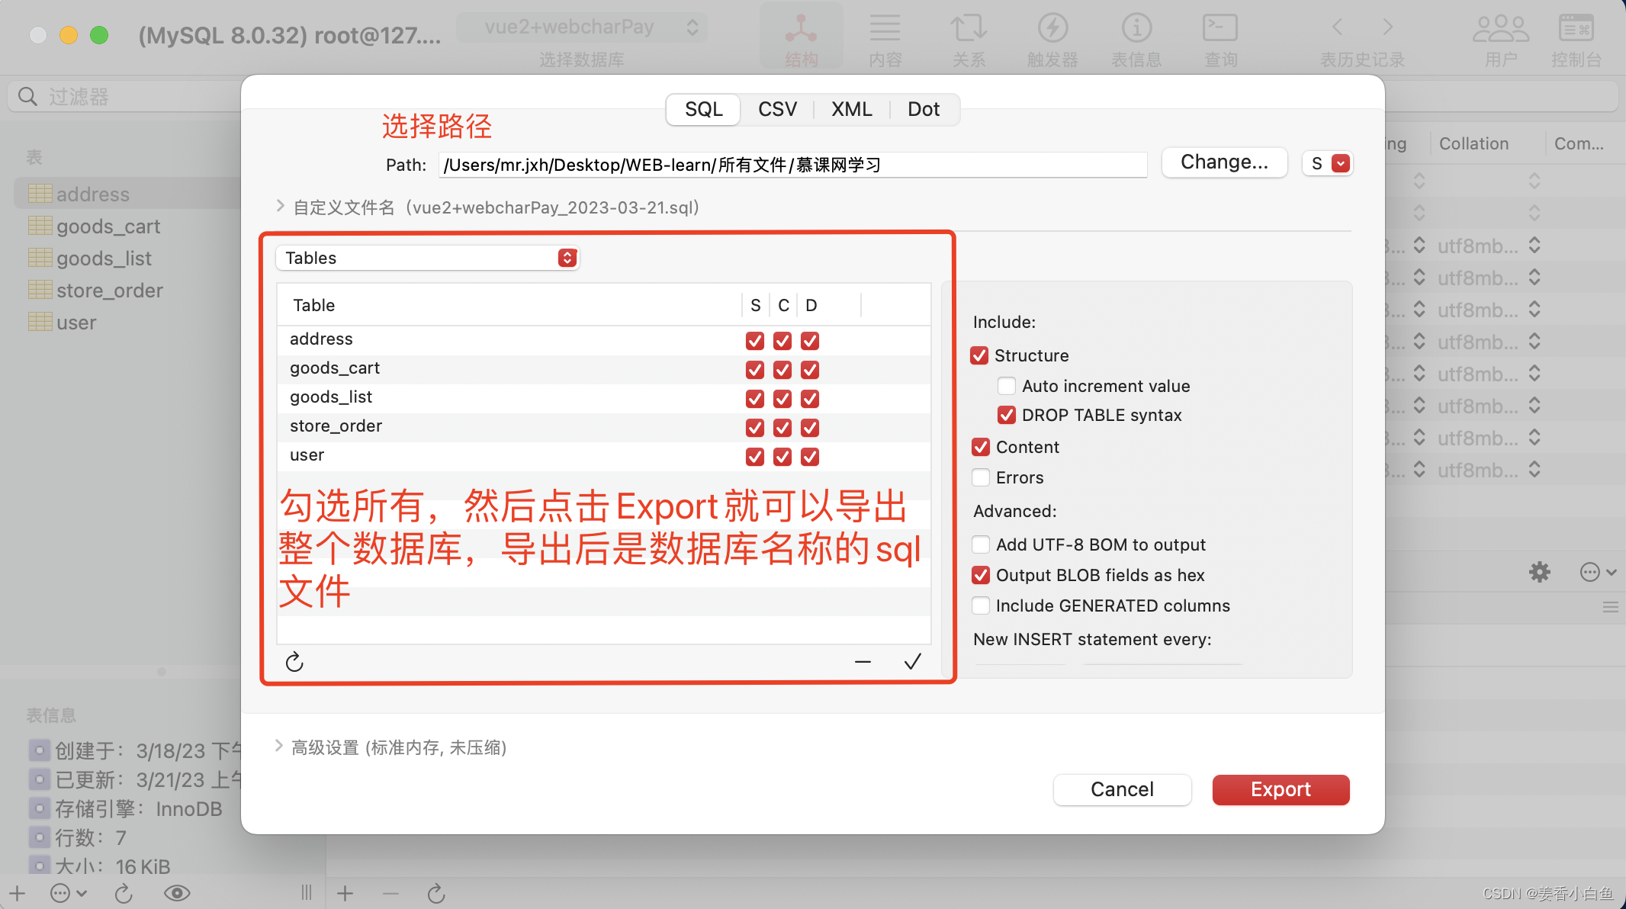Click the red Export button
The height and width of the screenshot is (909, 1626).
tap(1281, 789)
